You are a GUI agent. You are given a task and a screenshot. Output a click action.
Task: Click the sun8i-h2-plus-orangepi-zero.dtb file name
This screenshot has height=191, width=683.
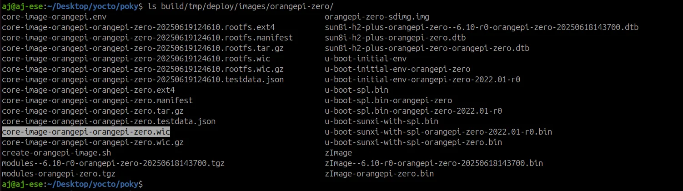pos(395,38)
